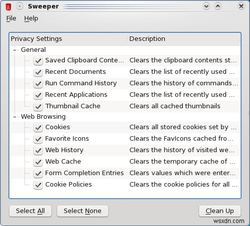Collapse the Web Browsing tree group

15,117
